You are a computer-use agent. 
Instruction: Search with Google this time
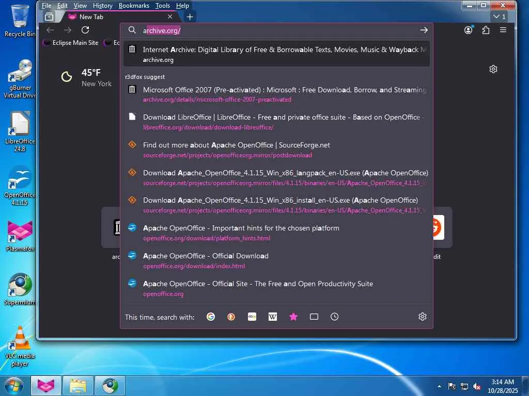click(x=211, y=317)
